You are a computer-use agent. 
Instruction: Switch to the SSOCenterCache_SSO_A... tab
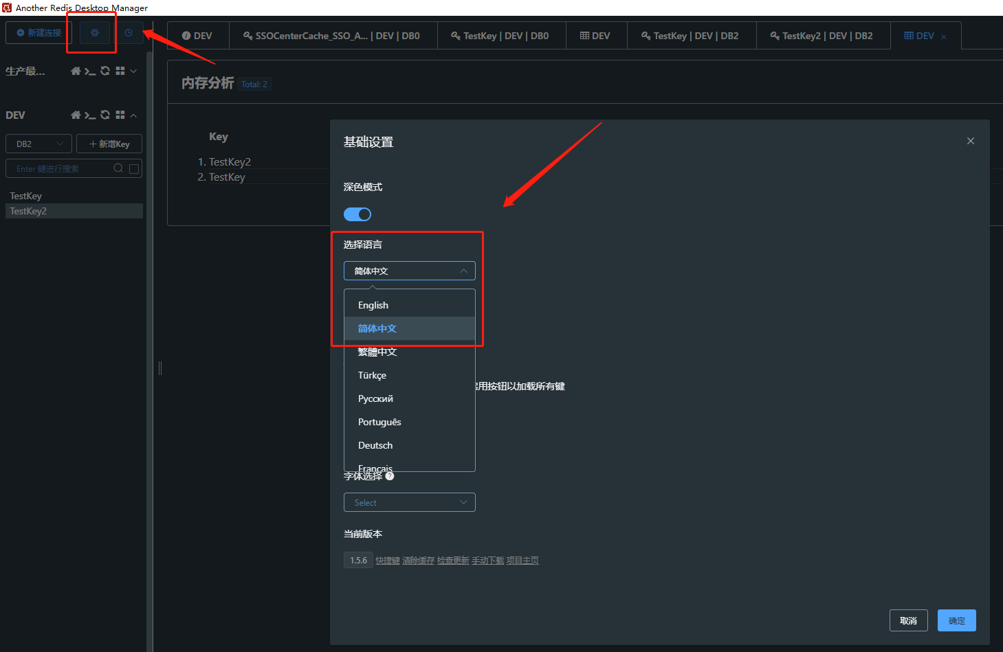click(x=332, y=36)
